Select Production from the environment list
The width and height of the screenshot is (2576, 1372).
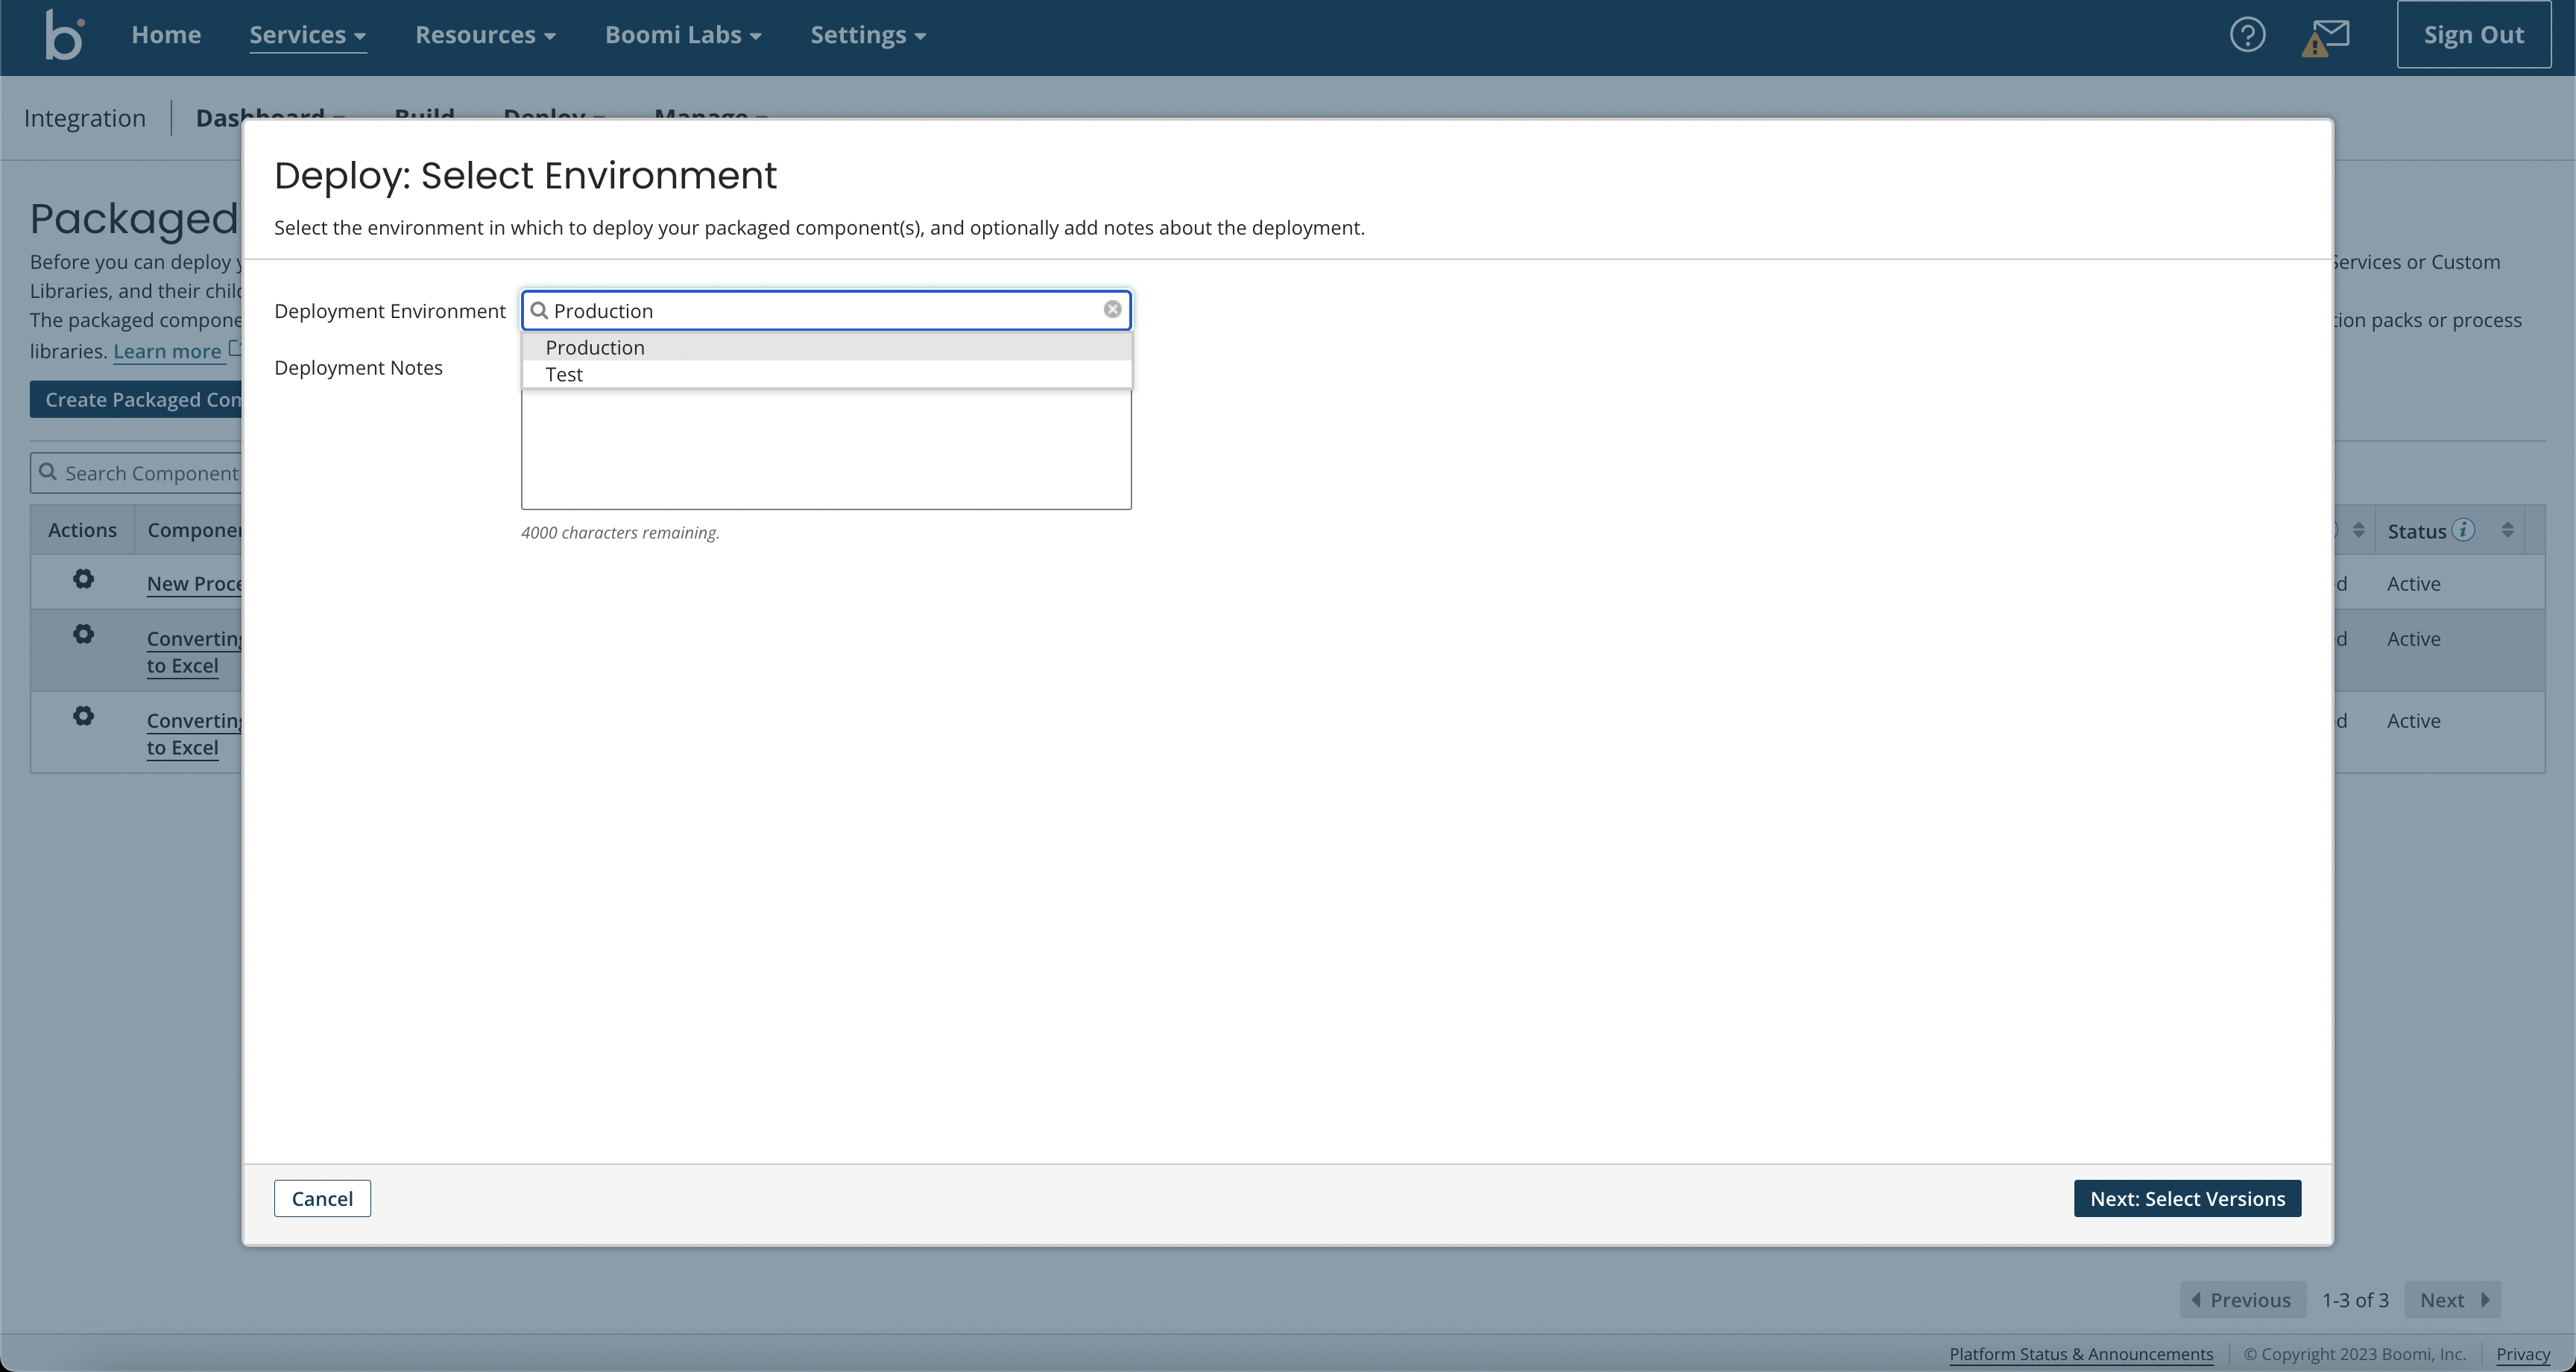coord(595,348)
